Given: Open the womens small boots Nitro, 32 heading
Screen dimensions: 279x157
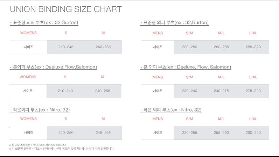Looking at the screenshot, I should click(x=40, y=110).
